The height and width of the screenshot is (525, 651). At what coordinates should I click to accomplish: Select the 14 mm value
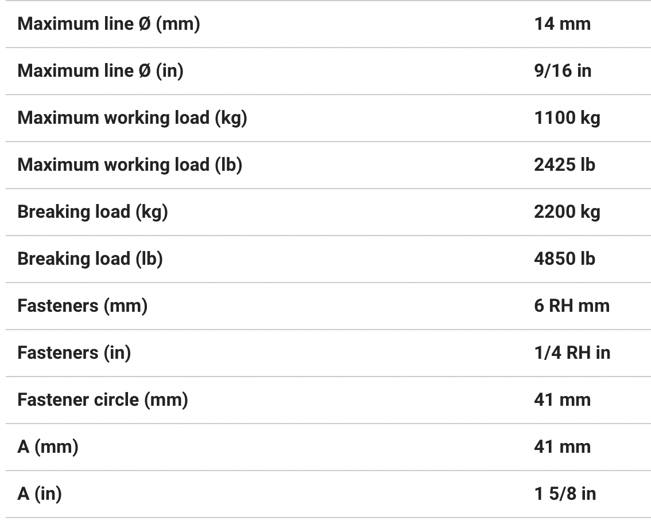pos(562,24)
